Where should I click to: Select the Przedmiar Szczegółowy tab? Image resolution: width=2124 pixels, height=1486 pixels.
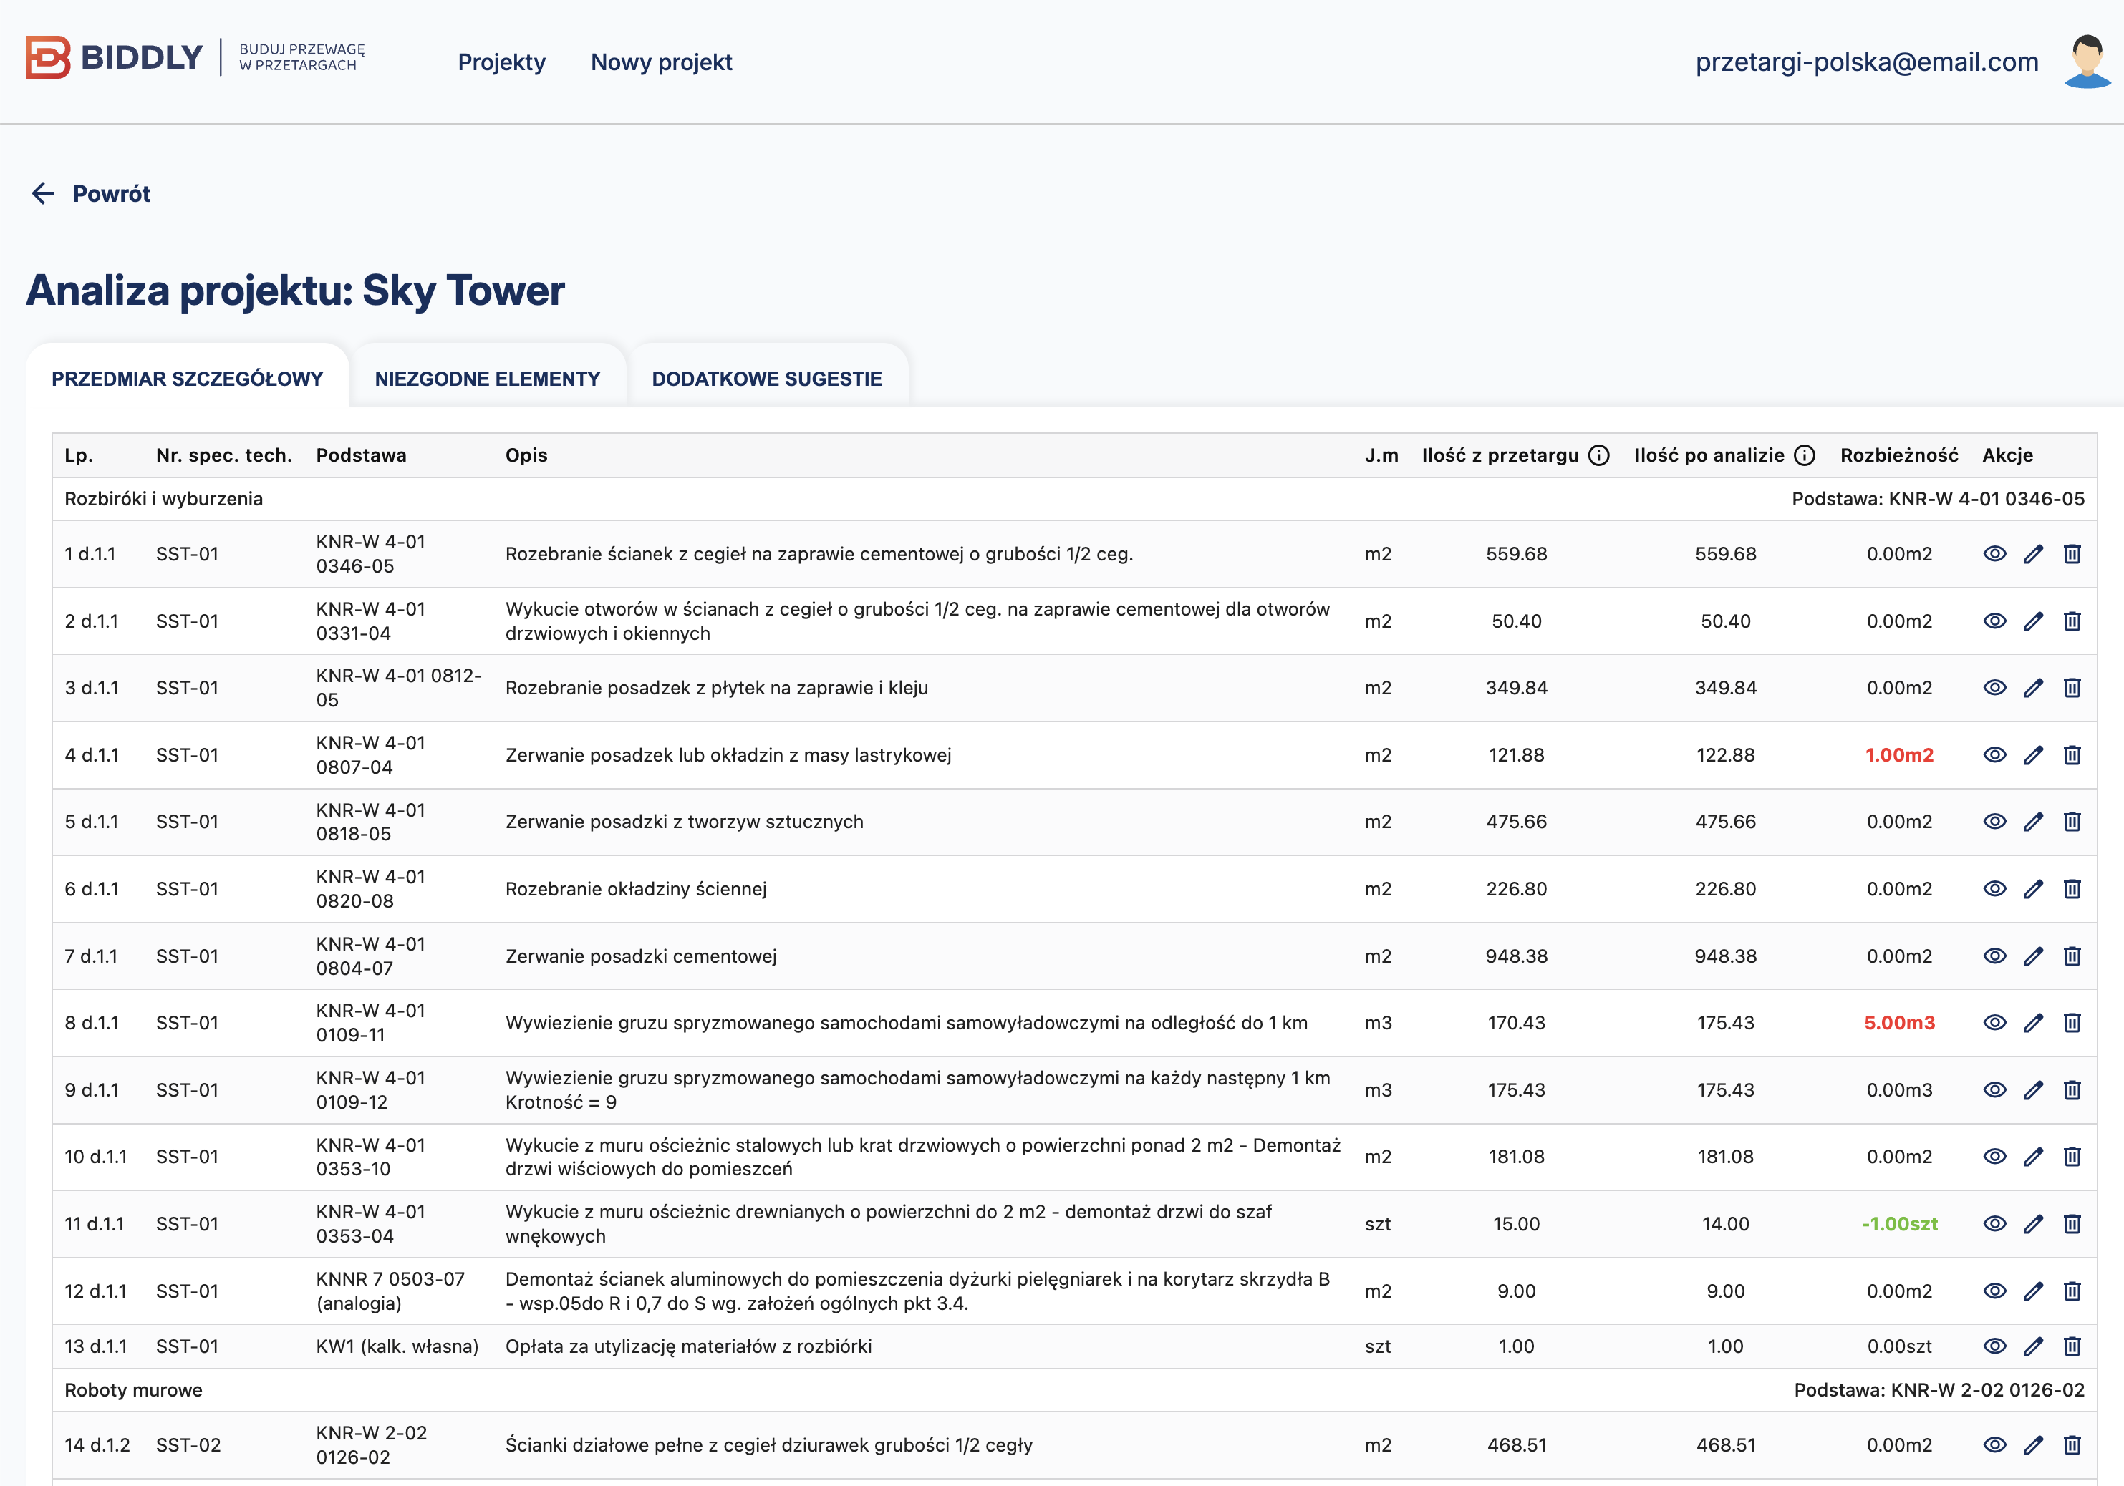187,378
